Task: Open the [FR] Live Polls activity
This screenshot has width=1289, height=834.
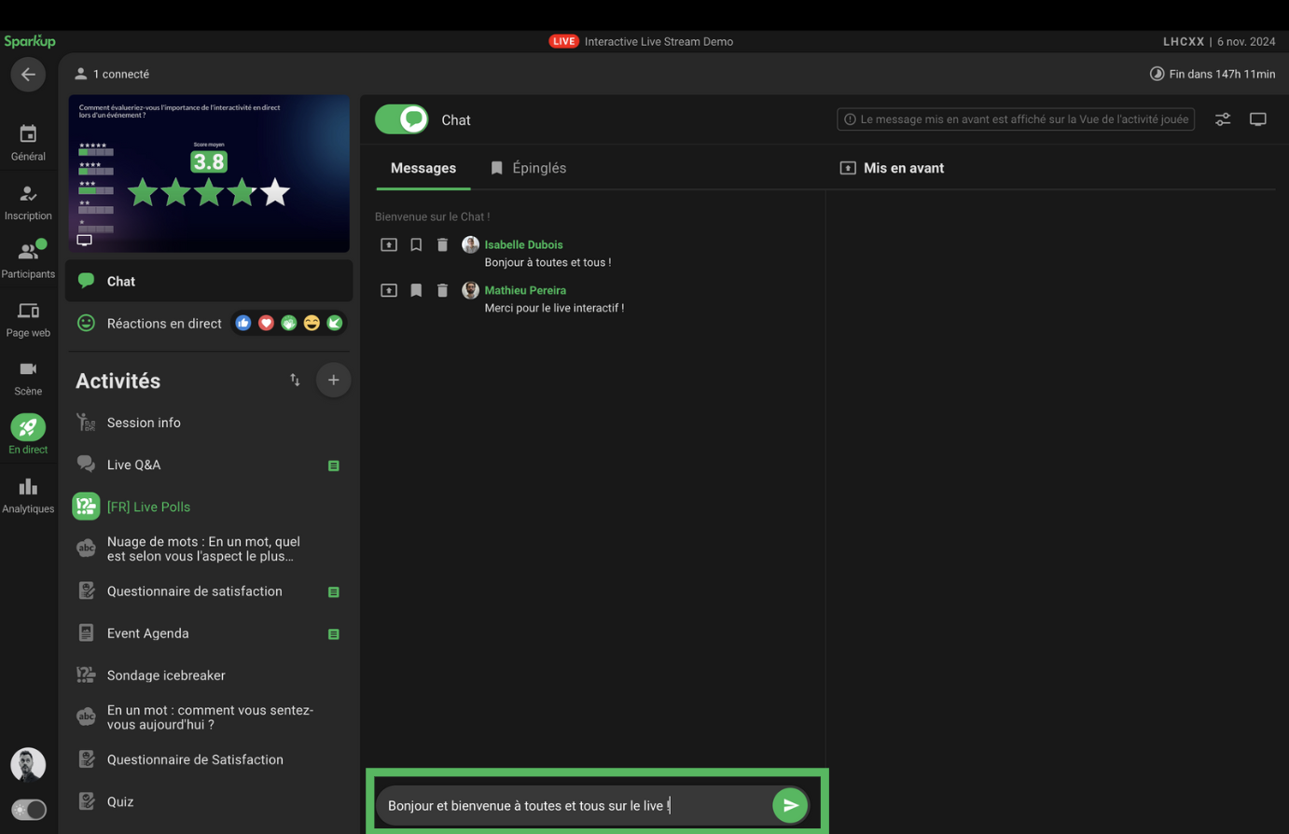Action: point(148,507)
